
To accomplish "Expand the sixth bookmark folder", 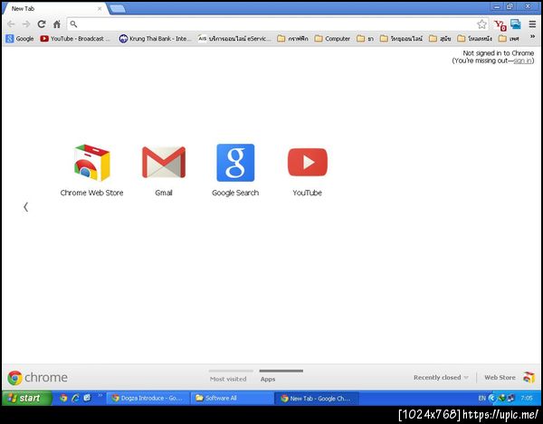I will (475, 38).
